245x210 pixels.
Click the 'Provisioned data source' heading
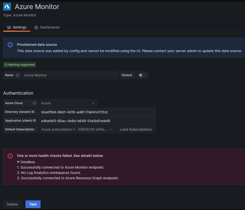tap(37, 44)
